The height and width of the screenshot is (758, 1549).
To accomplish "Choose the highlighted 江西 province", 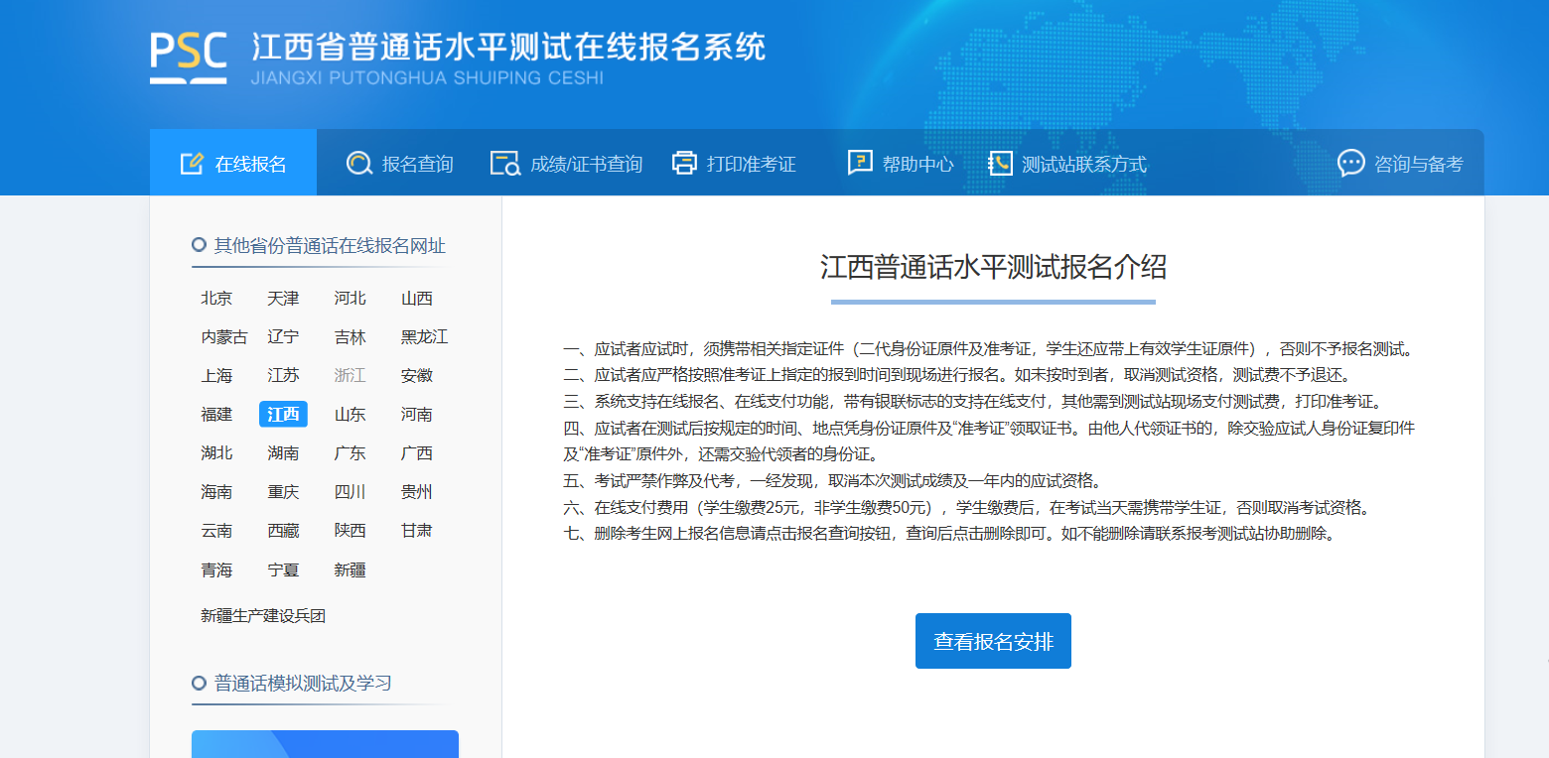I will [283, 415].
